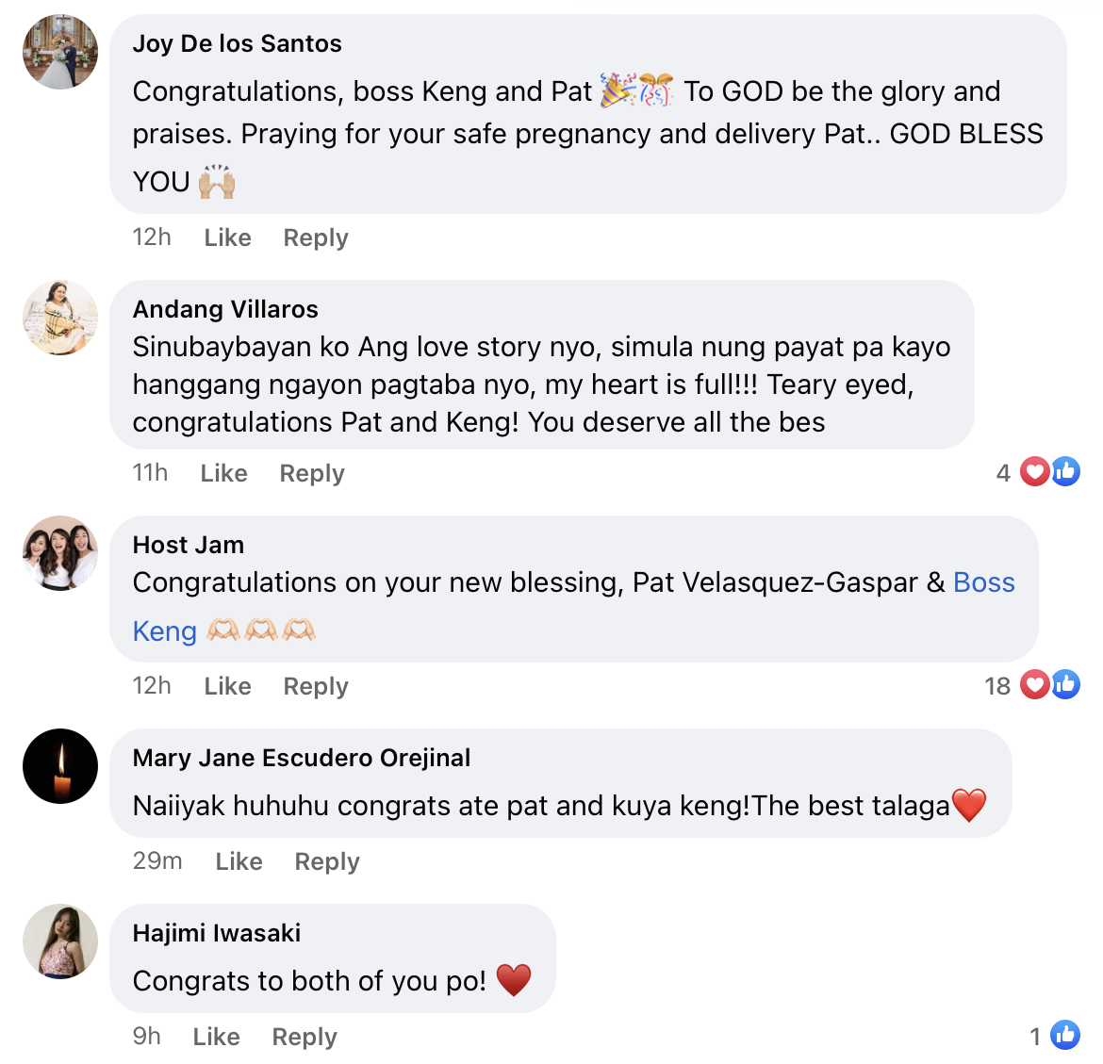Screen dimensions: 1103x1064
Task: Open Joy De los Santos profile picture
Action: click(x=60, y=52)
